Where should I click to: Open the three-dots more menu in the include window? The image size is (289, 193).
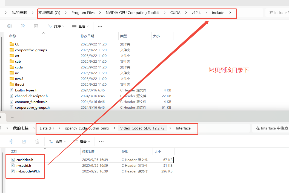[100, 26]
